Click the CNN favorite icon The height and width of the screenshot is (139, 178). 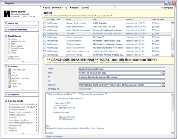[x=10, y=72]
